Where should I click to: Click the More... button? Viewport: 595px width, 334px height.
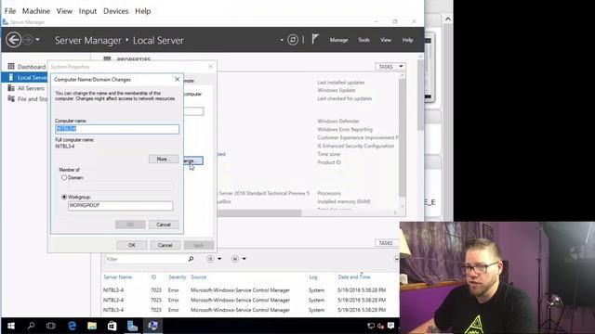tap(164, 159)
